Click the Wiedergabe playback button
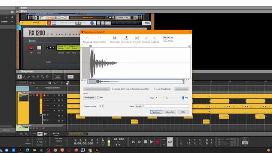 [89, 98]
